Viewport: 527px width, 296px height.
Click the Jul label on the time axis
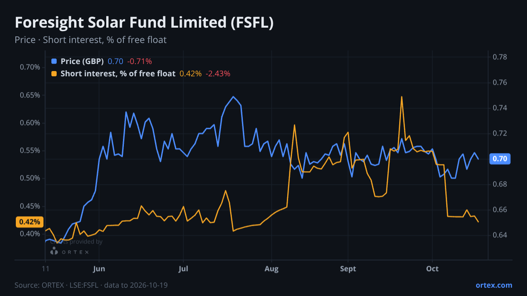click(184, 269)
